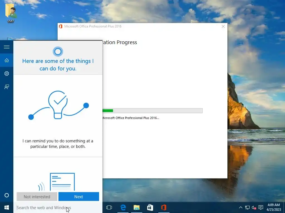Open network status tray icon
The height and width of the screenshot is (213, 285).
[247, 207]
